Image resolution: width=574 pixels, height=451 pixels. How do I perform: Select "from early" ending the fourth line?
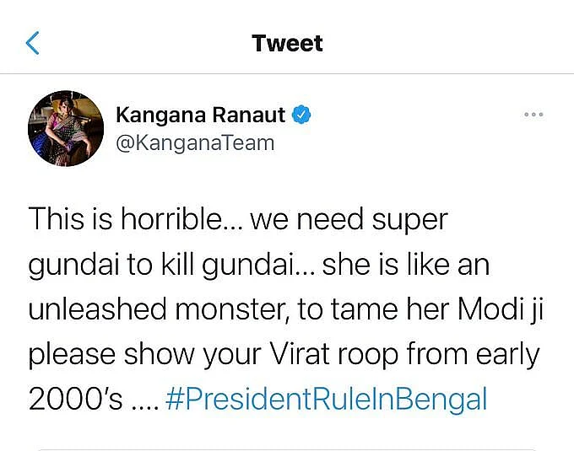point(473,355)
